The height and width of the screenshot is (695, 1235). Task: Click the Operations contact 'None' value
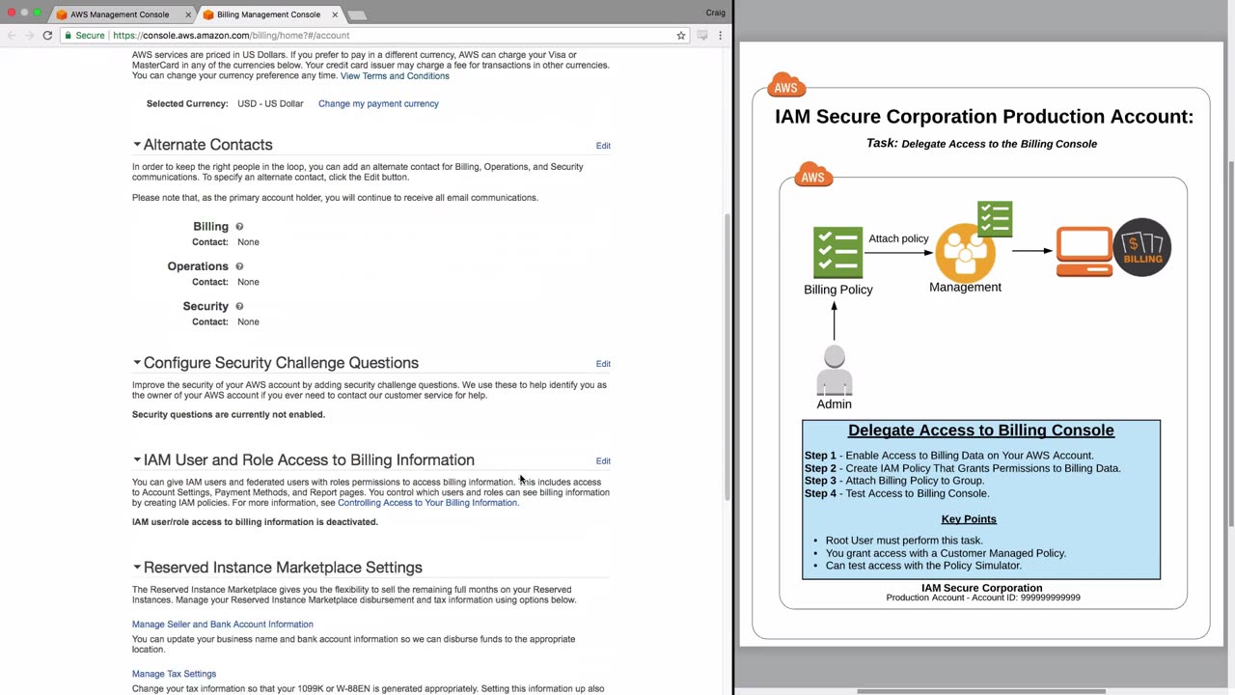[248, 282]
